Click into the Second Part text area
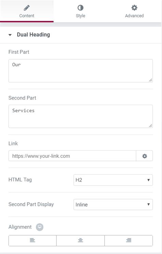Image resolution: width=162 pixels, height=254 pixels. point(81,116)
